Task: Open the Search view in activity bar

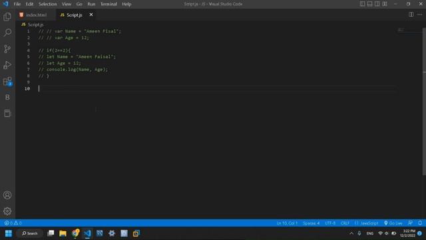Action: tap(7, 33)
